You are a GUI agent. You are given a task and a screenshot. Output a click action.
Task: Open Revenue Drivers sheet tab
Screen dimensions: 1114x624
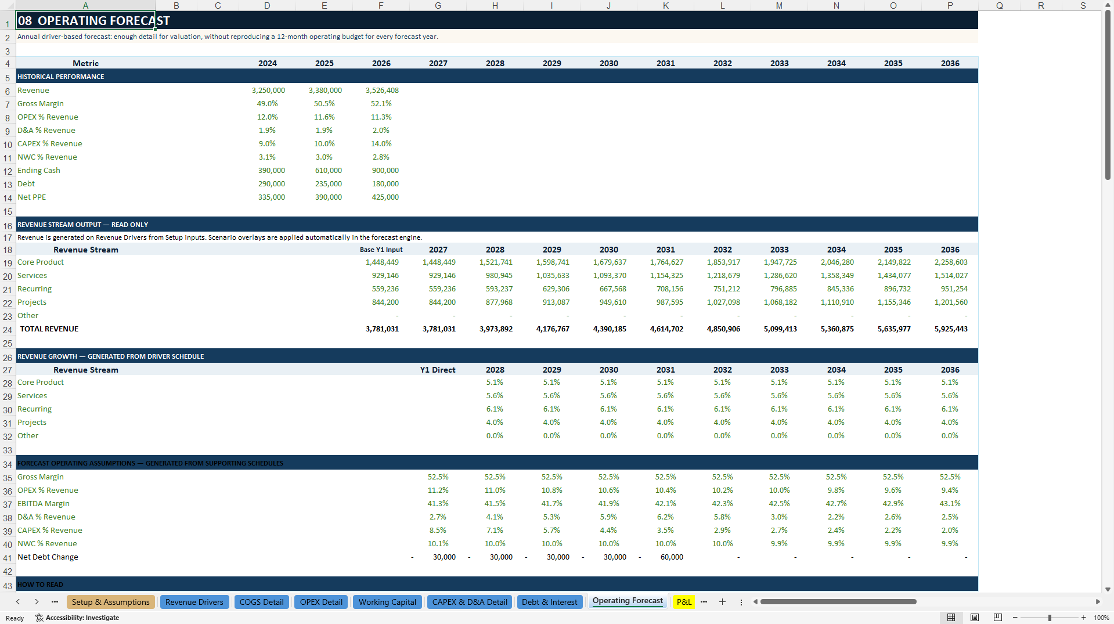click(x=194, y=602)
